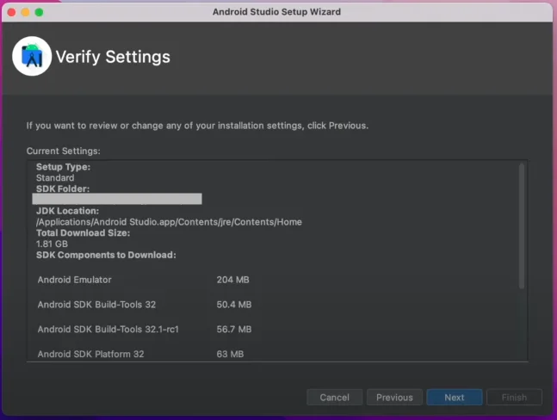
Task: Click the green maximize window button
Action: pyautogui.click(x=39, y=12)
